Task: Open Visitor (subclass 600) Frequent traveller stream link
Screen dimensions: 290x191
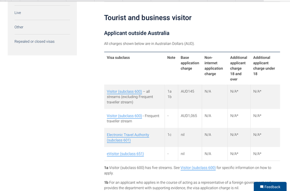Action: point(124,116)
